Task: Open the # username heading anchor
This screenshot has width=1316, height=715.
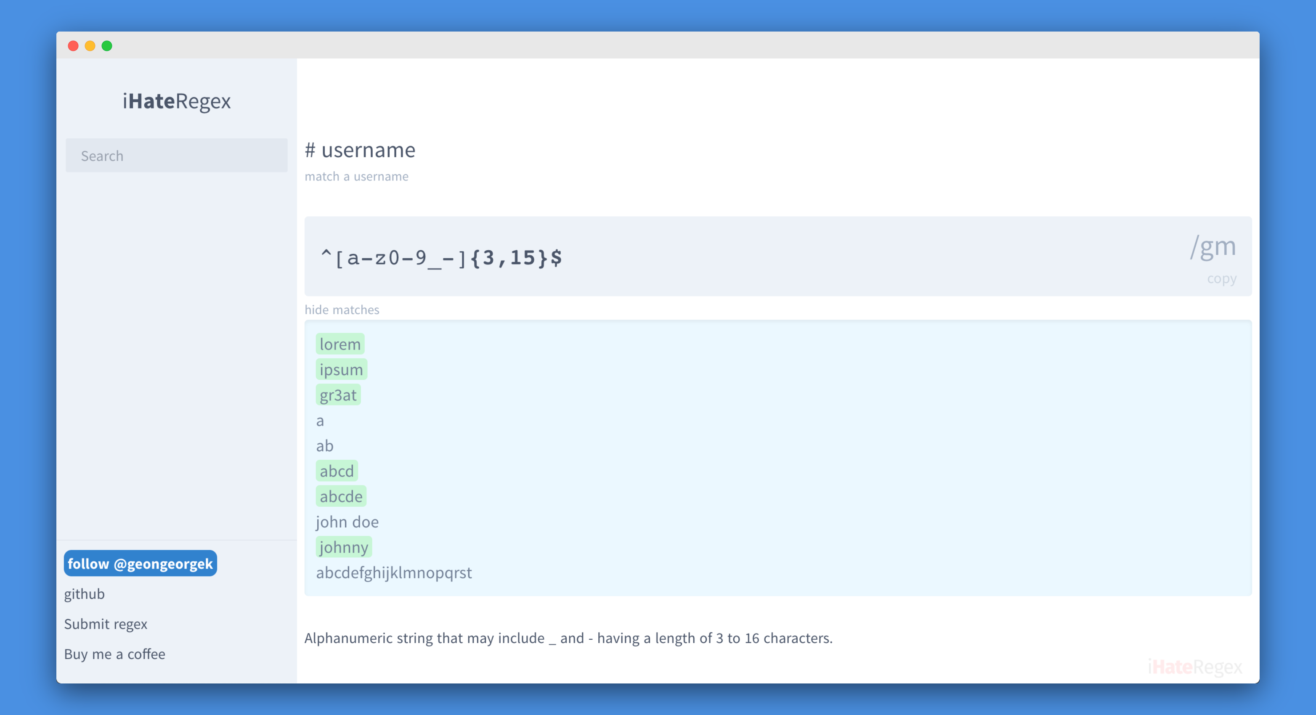Action: (x=360, y=150)
